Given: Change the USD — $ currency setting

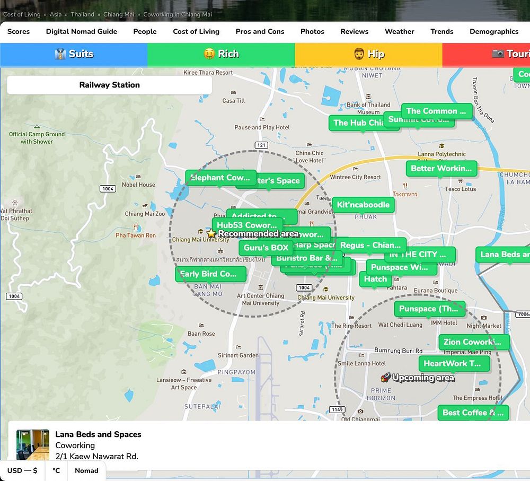Looking at the screenshot, I should (x=22, y=470).
